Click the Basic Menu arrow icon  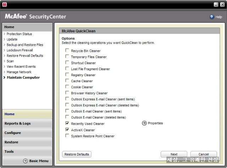[25, 161]
